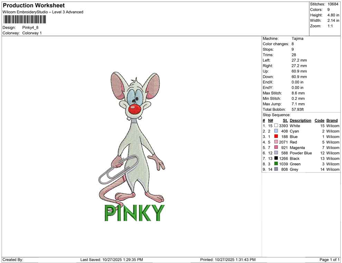Click the St. column header
Screen dimensions: 342x263
click(285, 120)
